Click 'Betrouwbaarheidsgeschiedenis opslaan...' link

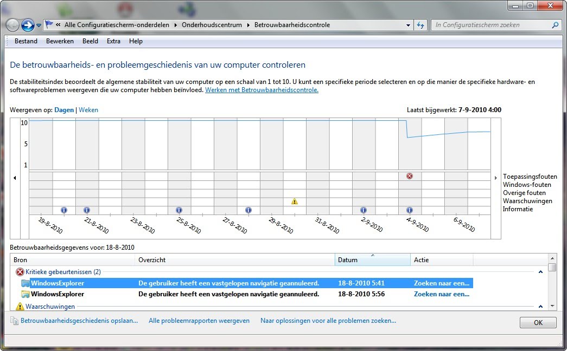pyautogui.click(x=79, y=321)
